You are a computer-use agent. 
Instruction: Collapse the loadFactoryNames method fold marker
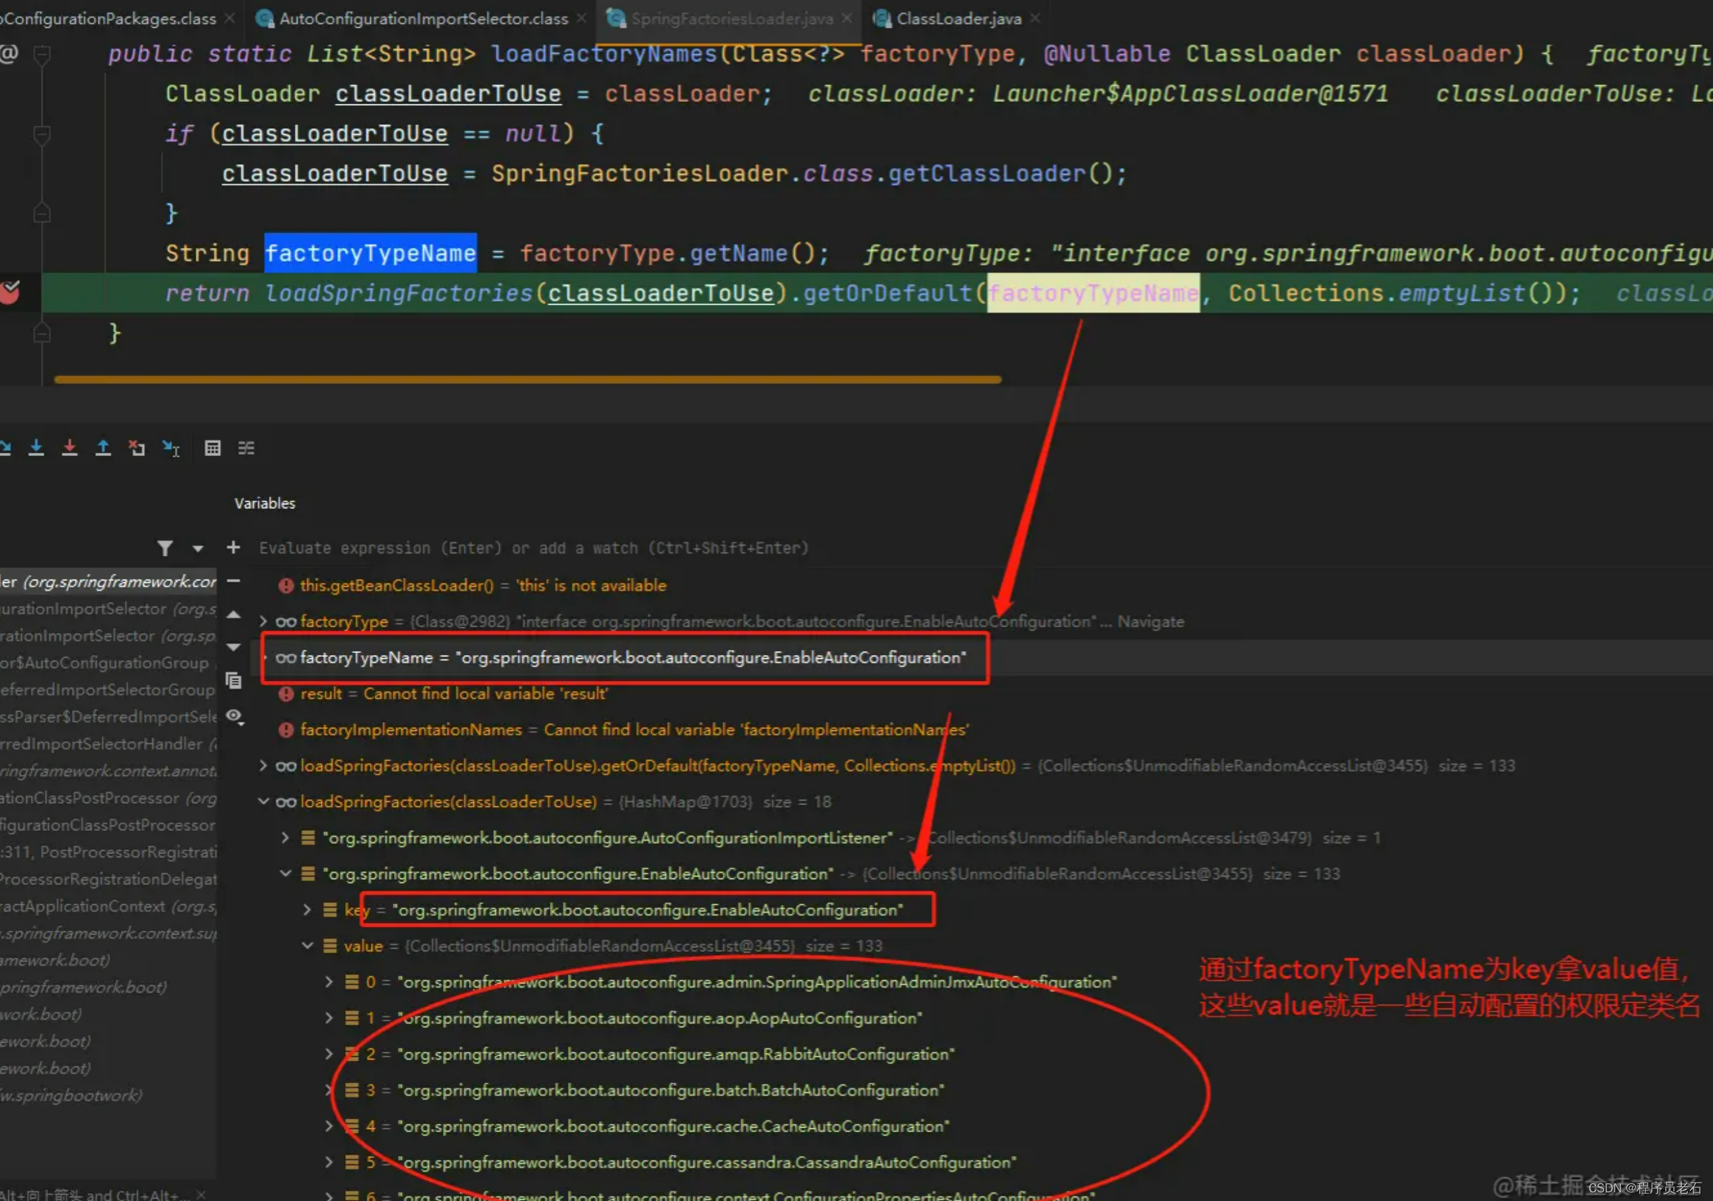(x=42, y=54)
